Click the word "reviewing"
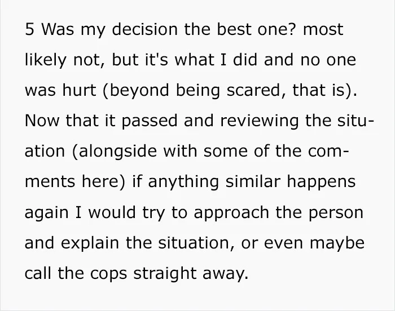Viewport: 395px width, 311px height. point(260,121)
